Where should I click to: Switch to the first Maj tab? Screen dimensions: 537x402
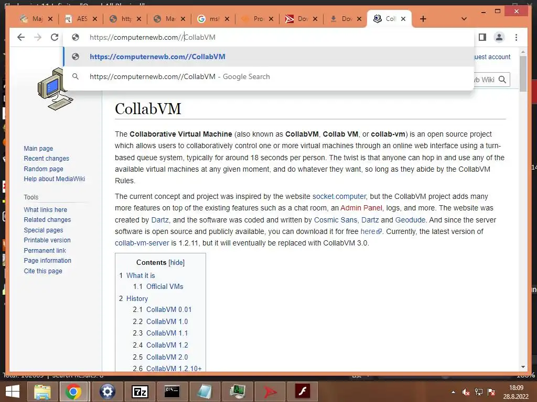click(x=32, y=19)
